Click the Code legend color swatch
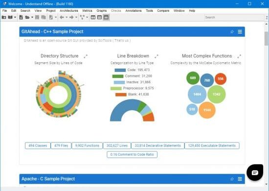 click(120, 70)
